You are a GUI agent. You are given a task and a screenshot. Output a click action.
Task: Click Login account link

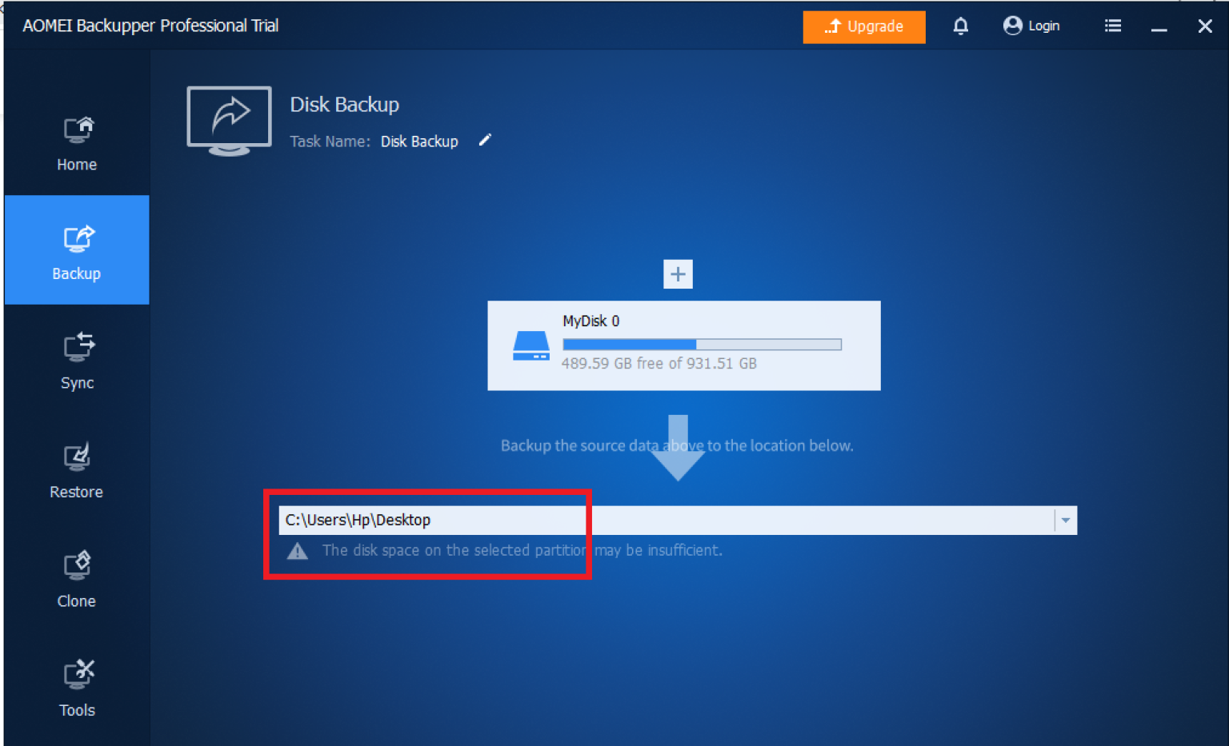click(x=1031, y=26)
